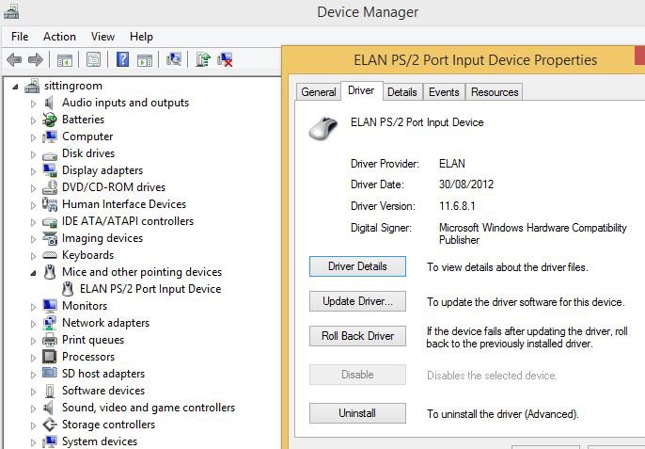This screenshot has height=449, width=645.
Task: Collapse Mice and other pointing devices
Action: coord(33,272)
